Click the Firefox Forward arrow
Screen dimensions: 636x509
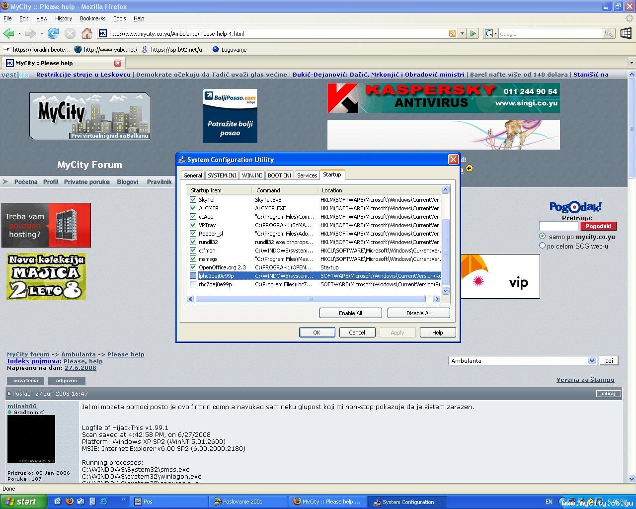coord(31,33)
